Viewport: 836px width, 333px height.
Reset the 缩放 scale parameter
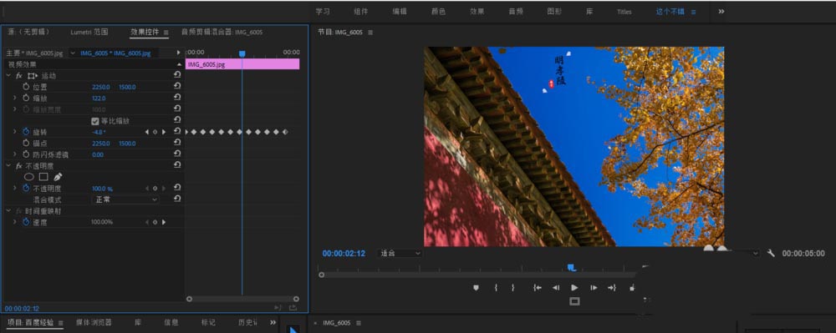(x=177, y=98)
